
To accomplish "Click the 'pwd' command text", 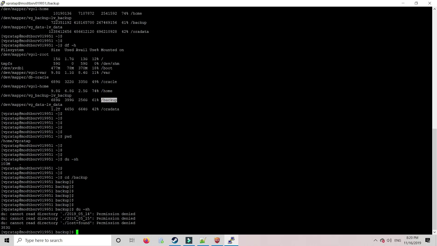I will (68, 136).
